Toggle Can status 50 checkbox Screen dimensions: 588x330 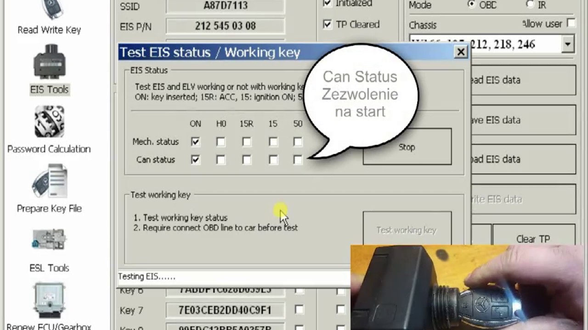pyautogui.click(x=298, y=160)
